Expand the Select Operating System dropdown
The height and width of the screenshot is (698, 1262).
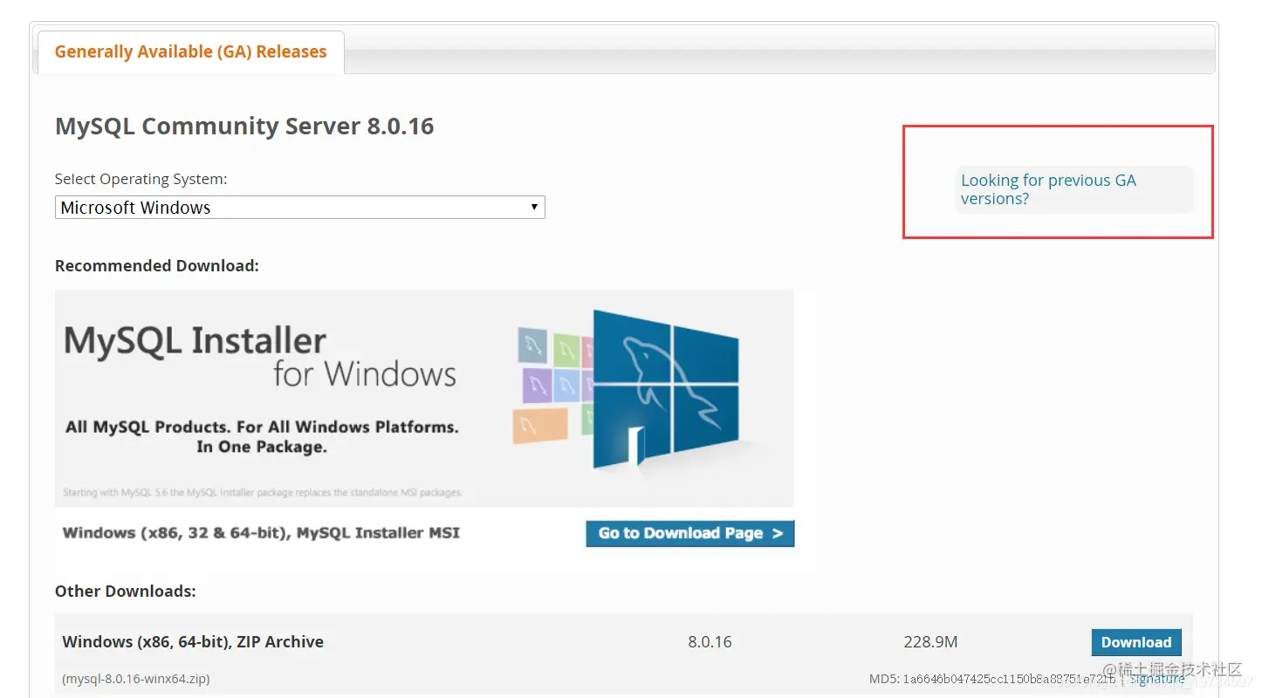point(299,208)
